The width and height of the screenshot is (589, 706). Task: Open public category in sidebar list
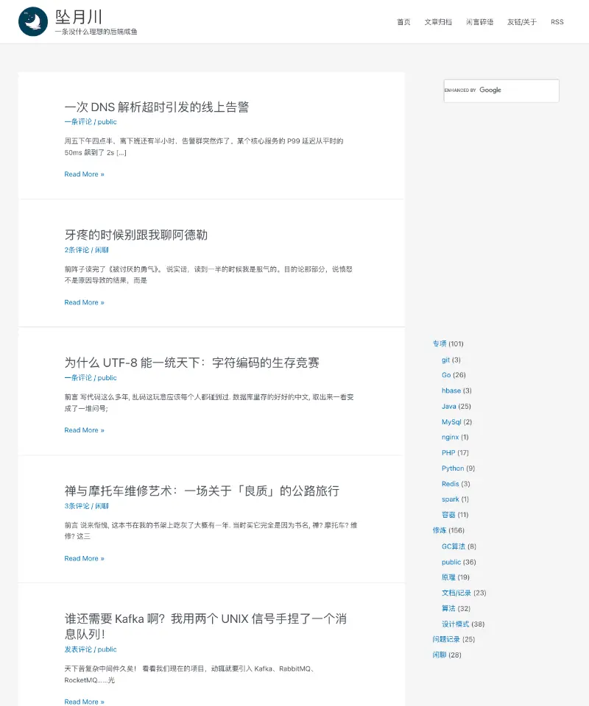[x=451, y=562]
